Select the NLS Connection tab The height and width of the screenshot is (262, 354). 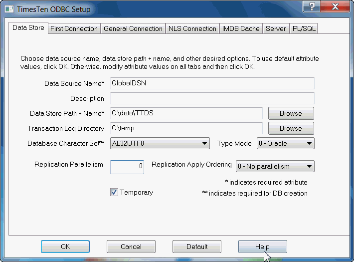click(x=192, y=28)
